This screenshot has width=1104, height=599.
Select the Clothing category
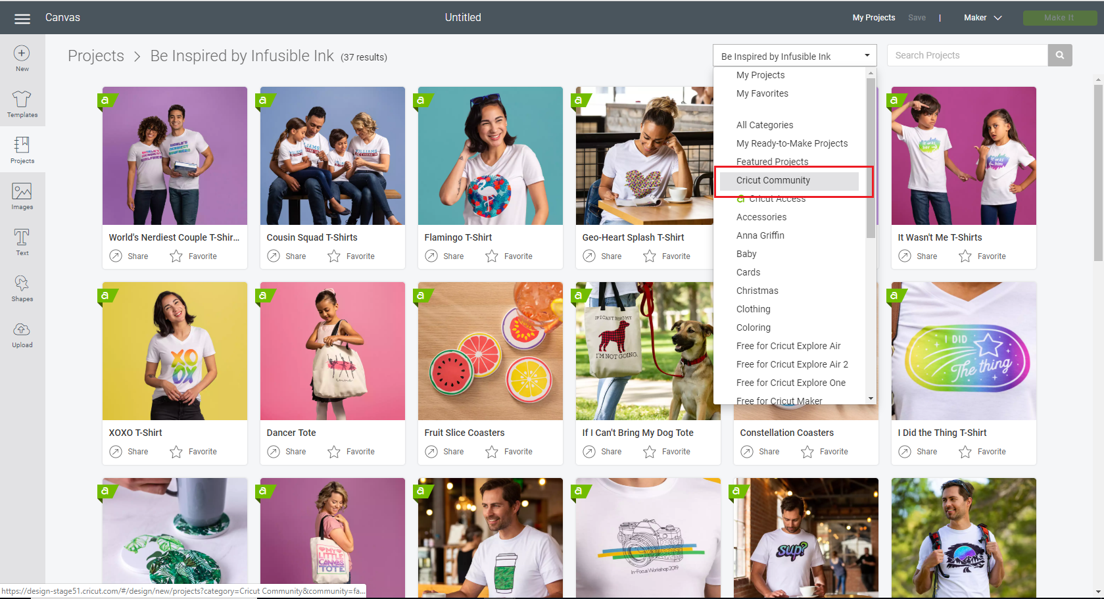[753, 309]
